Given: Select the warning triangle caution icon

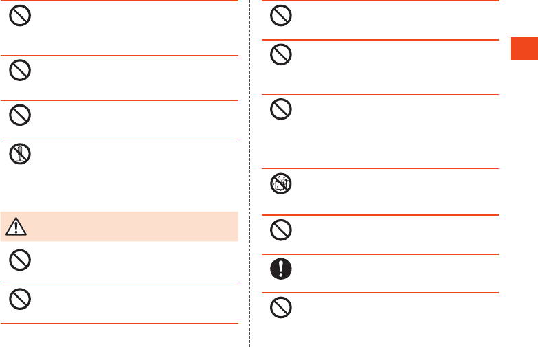Looking at the screenshot, I should [x=16, y=227].
